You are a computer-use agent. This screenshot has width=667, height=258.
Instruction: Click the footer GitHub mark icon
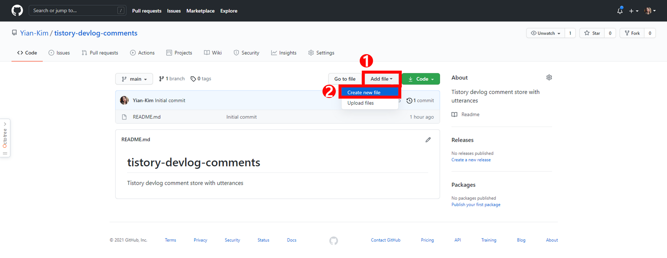(x=333, y=240)
